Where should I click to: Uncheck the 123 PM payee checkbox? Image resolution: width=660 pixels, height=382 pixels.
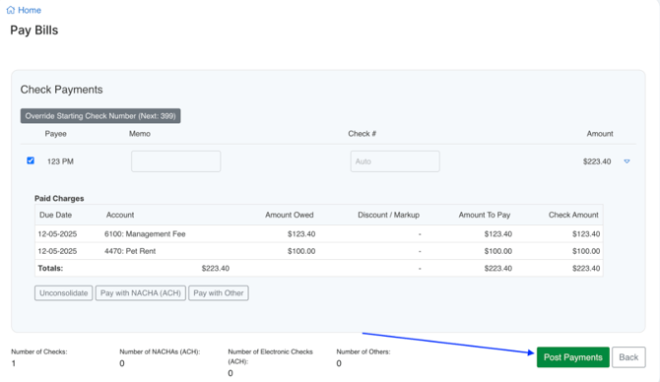pos(31,160)
